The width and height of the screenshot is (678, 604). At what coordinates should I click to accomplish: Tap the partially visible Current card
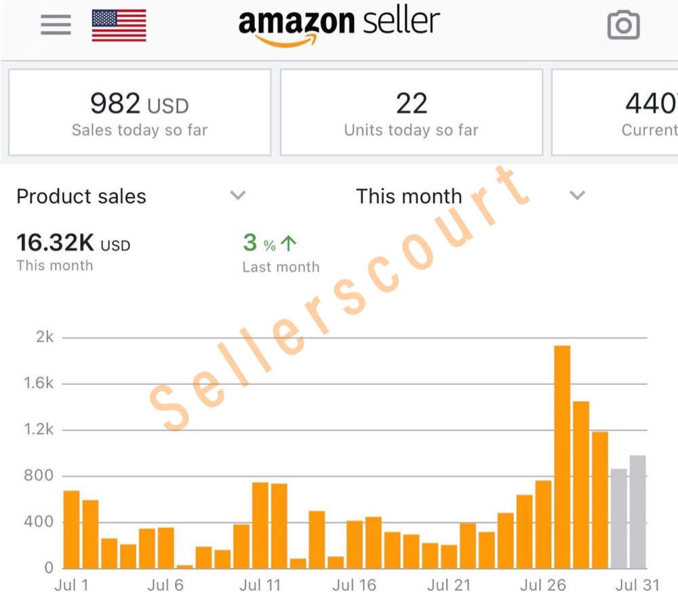click(616, 113)
